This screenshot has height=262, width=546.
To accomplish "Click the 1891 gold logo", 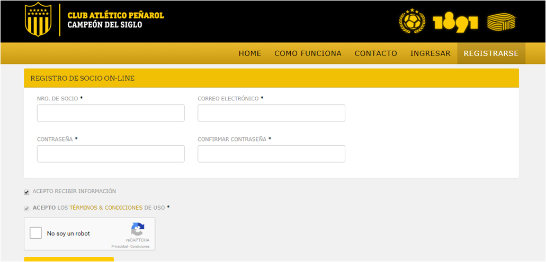I will click(x=455, y=23).
